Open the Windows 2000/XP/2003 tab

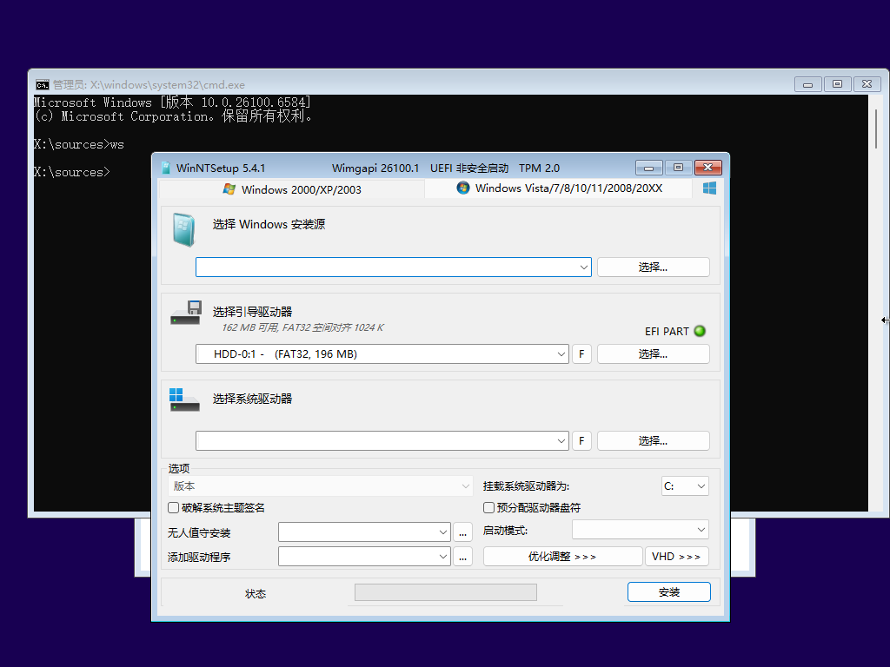click(292, 189)
